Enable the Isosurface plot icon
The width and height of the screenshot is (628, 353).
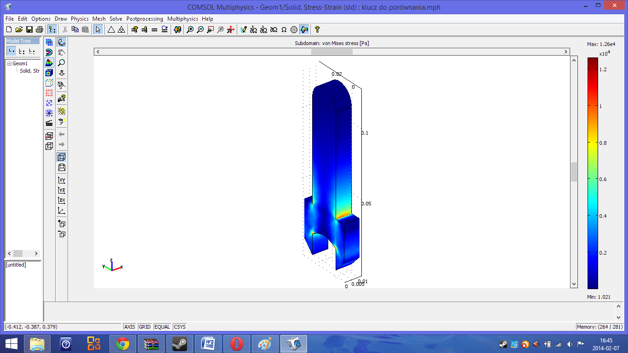(49, 52)
